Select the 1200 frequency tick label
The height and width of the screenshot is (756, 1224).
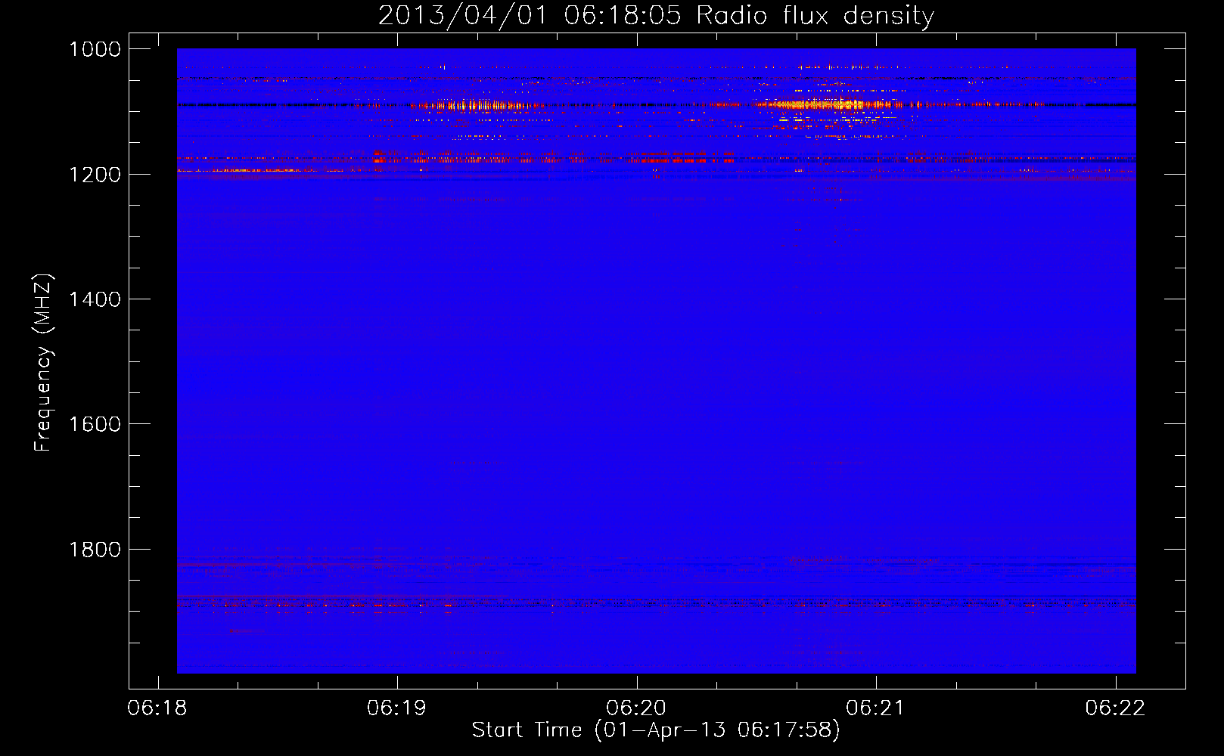[x=95, y=175]
